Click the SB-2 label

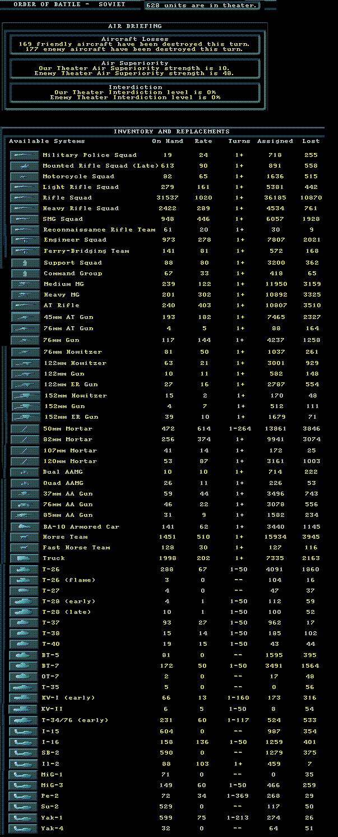point(50,753)
